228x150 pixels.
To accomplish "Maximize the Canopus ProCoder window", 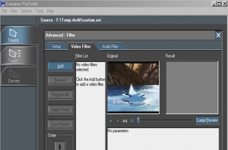I will (x=219, y=4).
